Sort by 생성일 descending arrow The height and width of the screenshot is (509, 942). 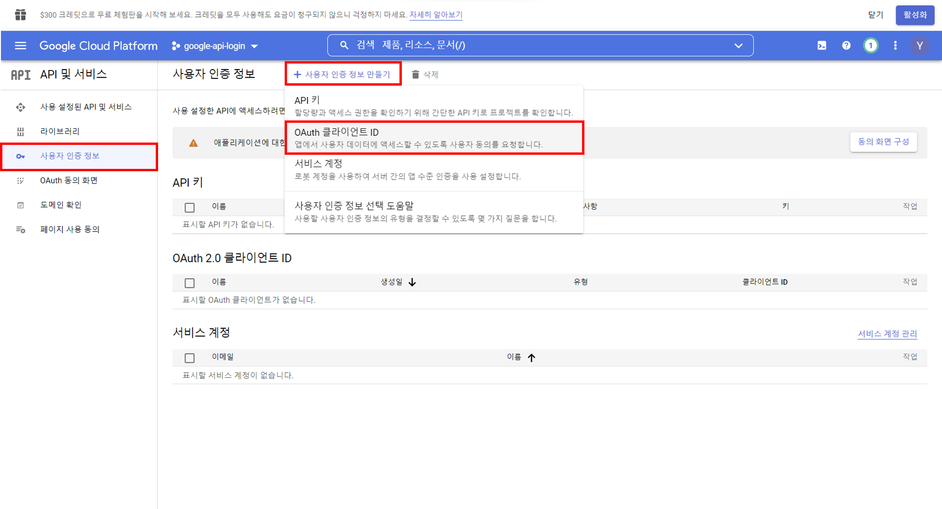pyautogui.click(x=412, y=282)
